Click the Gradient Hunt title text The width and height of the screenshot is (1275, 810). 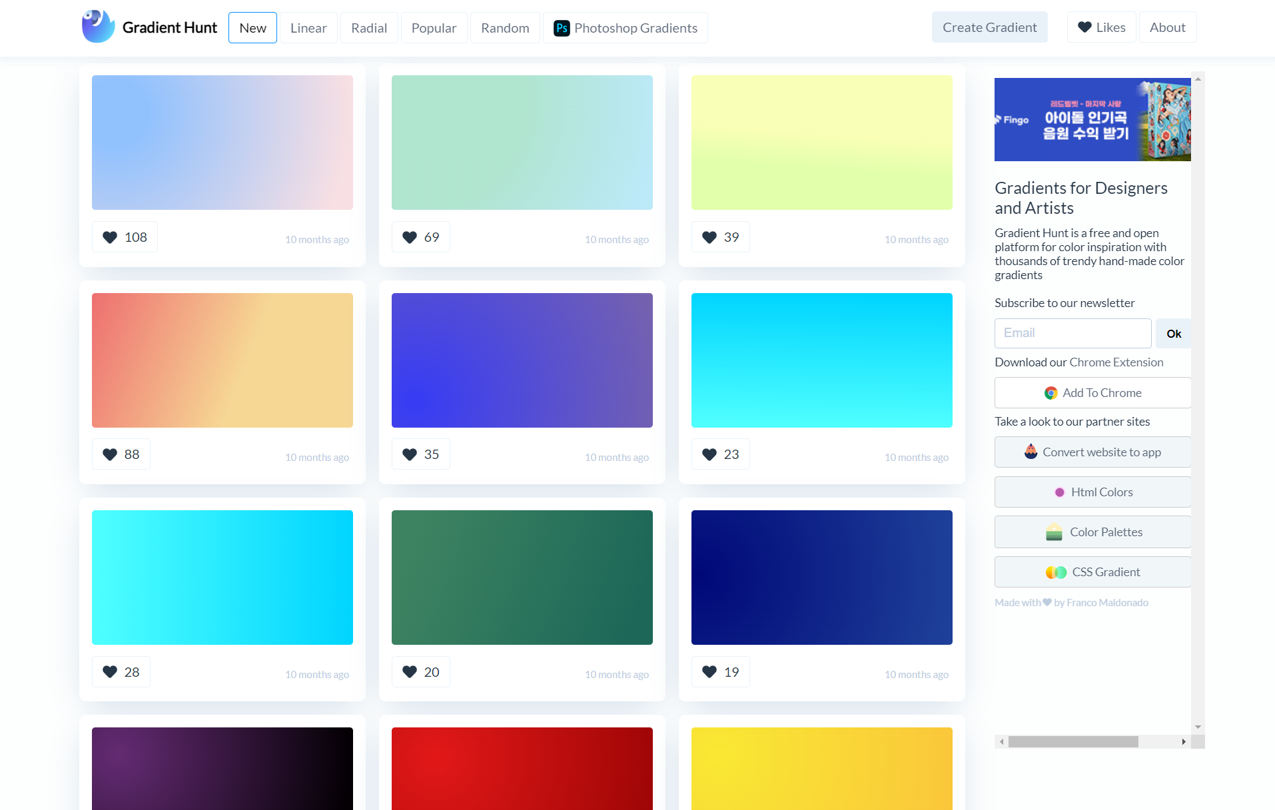click(170, 27)
